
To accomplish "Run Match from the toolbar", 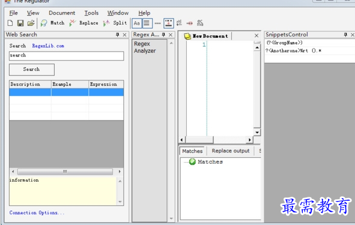I will (52, 23).
